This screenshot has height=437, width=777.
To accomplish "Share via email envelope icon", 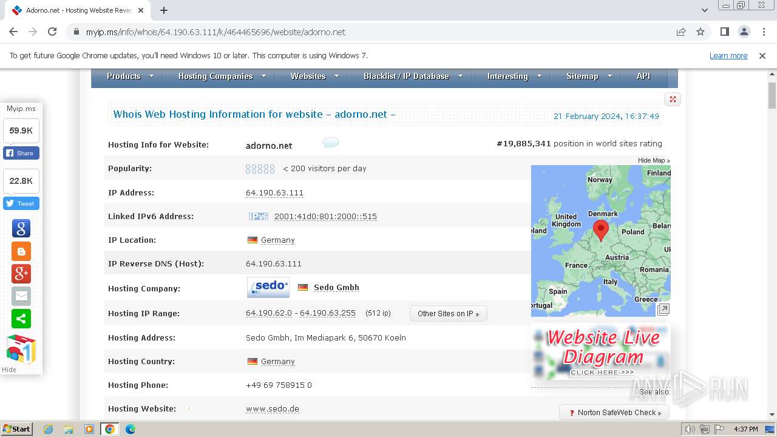I will tap(21, 296).
